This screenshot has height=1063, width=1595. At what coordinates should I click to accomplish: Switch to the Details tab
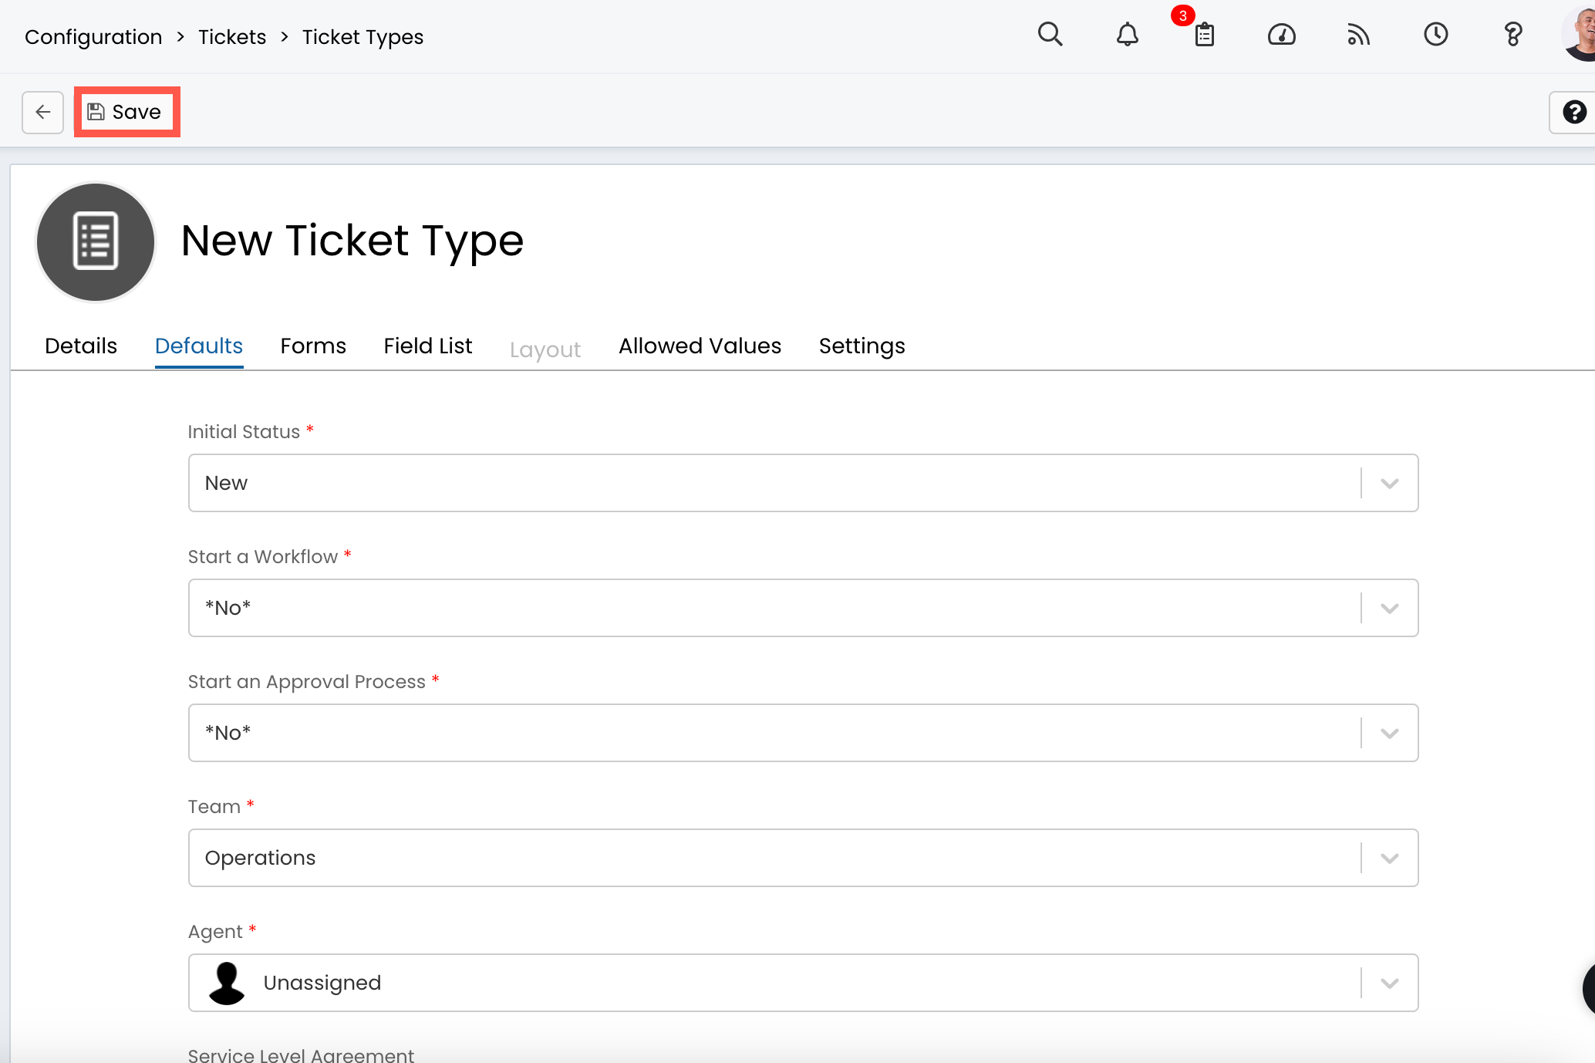coord(81,346)
